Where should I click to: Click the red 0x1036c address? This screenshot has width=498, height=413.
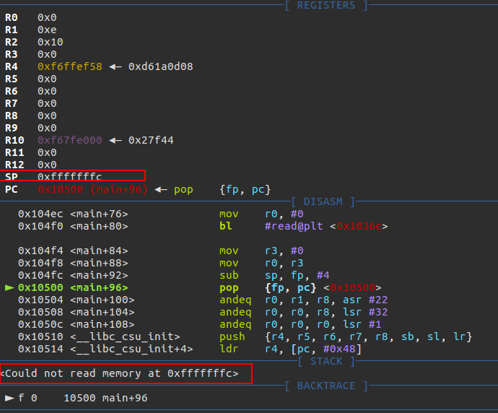pos(359,226)
